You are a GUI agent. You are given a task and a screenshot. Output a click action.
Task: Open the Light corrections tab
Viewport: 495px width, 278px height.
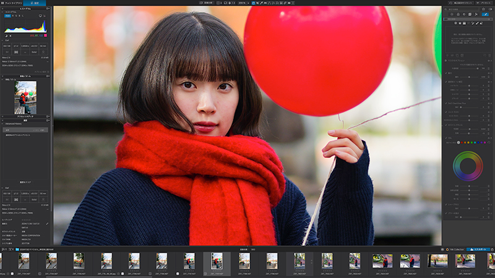coord(452,14)
